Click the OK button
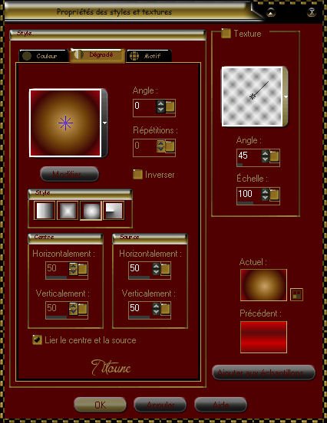 100,405
